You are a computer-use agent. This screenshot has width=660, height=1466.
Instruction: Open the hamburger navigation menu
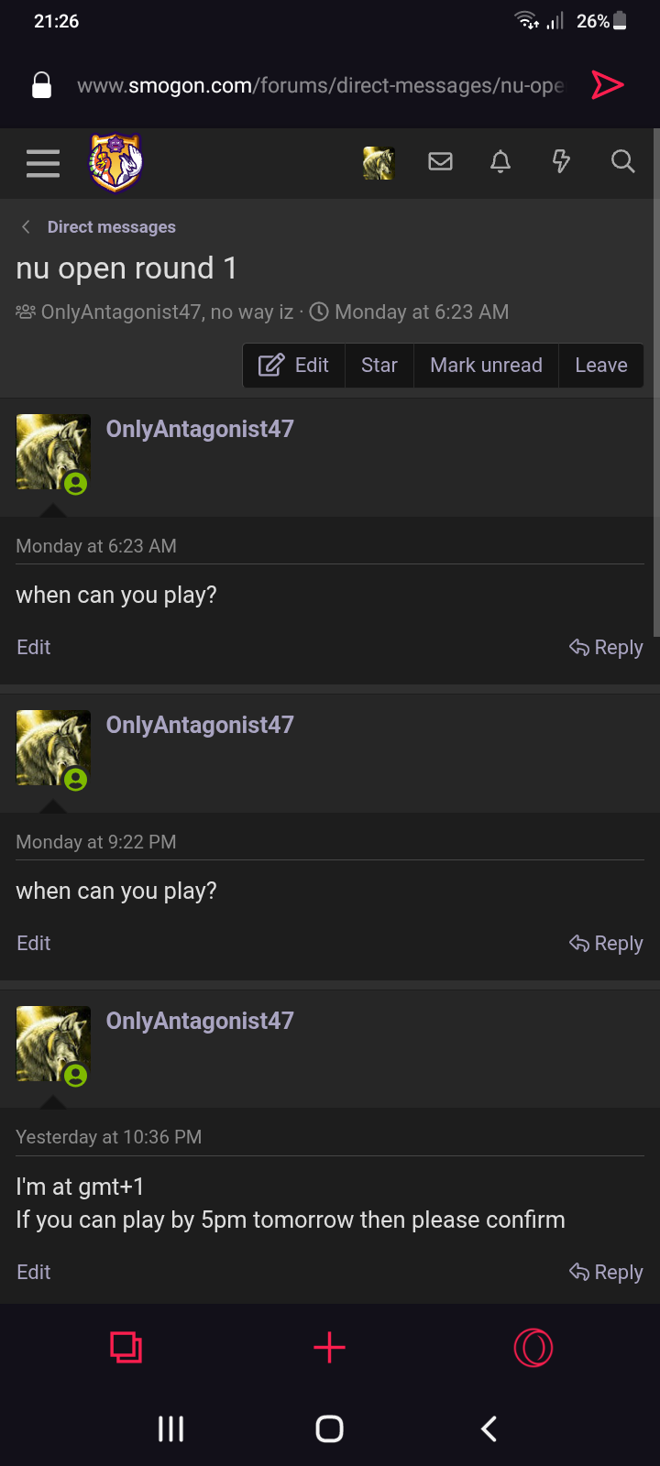point(43,163)
